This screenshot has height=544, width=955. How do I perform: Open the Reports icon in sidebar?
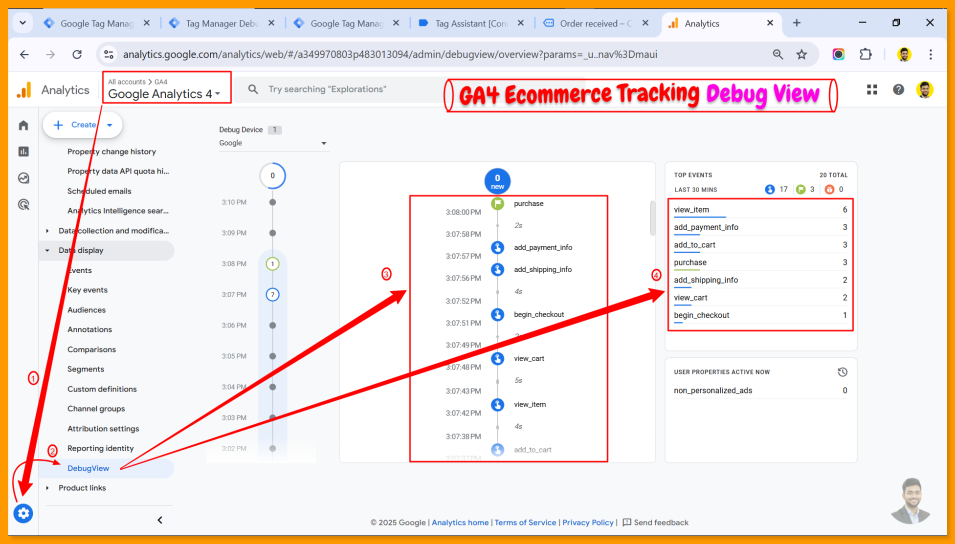[23, 152]
